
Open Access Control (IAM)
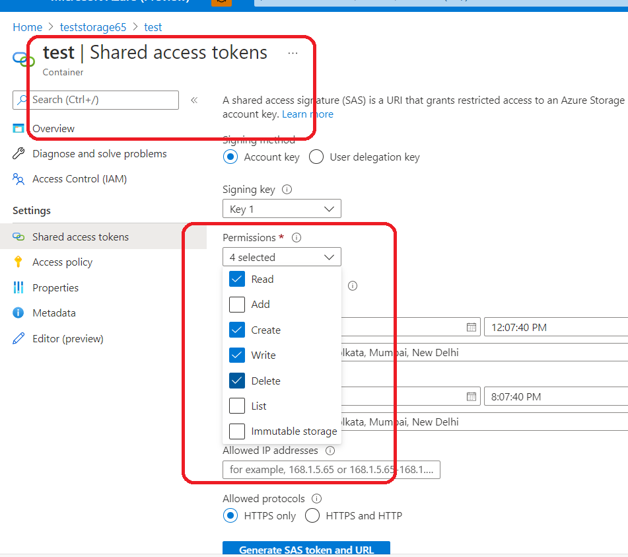[x=80, y=178]
